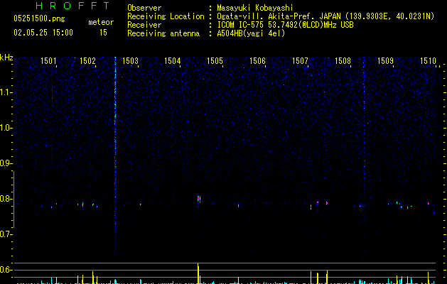Click the tallest yellow intensity bar

[x=198, y=273]
